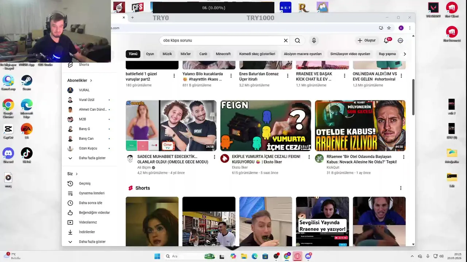Image resolution: width=467 pixels, height=262 pixels.
Task: Open the Steam desktop shortcut
Action: [27, 83]
